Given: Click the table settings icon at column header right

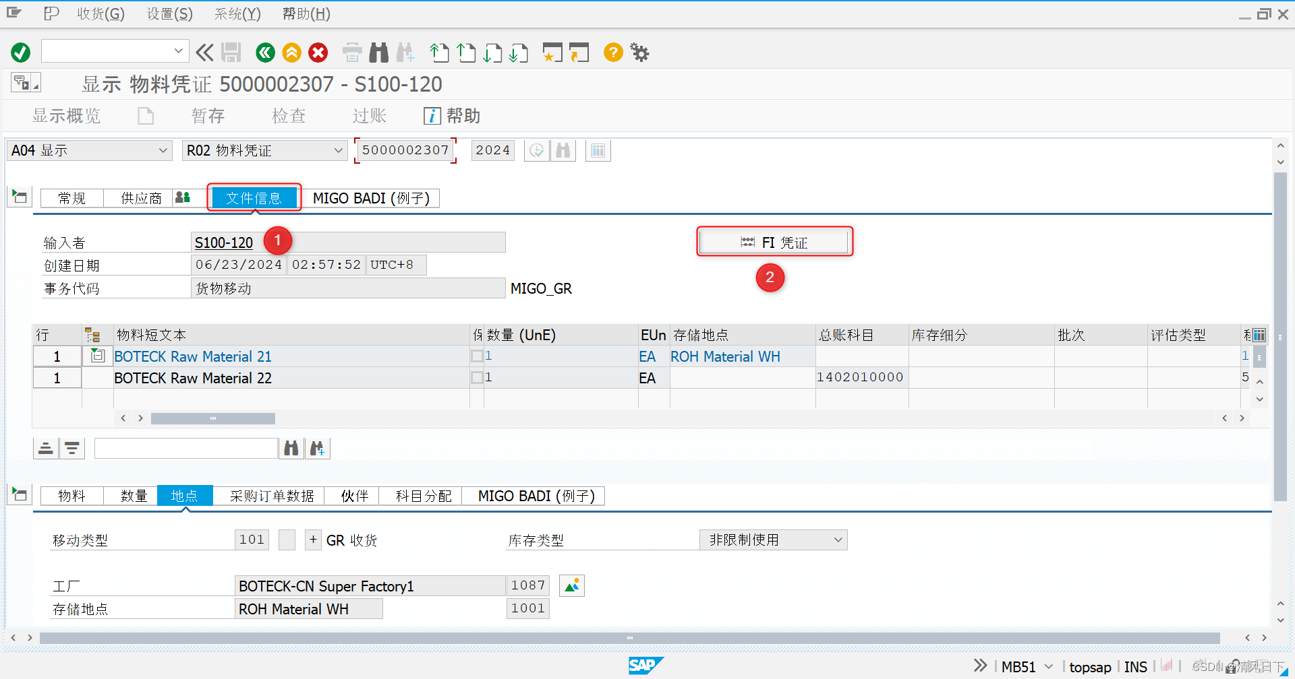Looking at the screenshot, I should coord(1259,335).
